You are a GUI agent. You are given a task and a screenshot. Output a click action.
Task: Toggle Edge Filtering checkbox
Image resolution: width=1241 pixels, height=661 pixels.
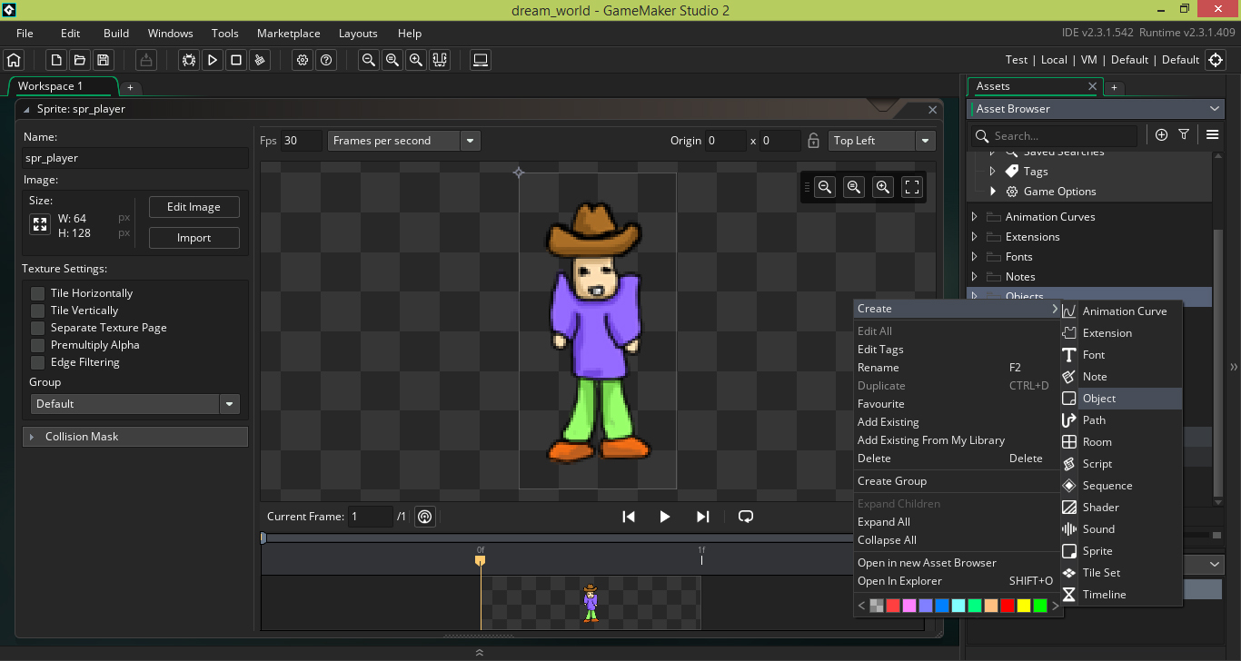(37, 362)
